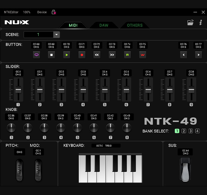Open the NTKEditor menu
207x195 pixels.
(x=11, y=12)
